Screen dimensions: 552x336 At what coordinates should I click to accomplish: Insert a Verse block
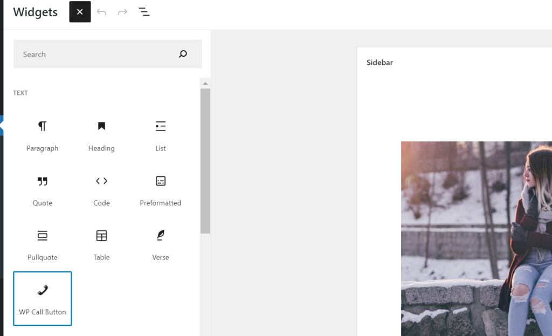[161, 245]
